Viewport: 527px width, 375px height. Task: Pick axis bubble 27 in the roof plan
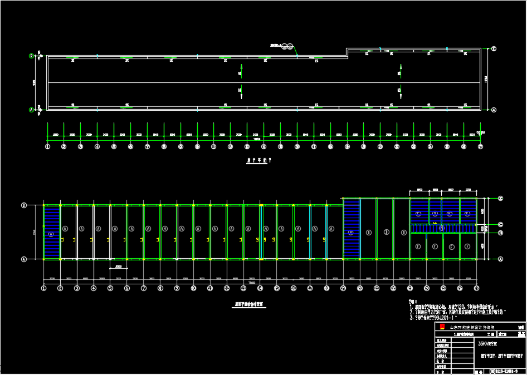coord(480,147)
